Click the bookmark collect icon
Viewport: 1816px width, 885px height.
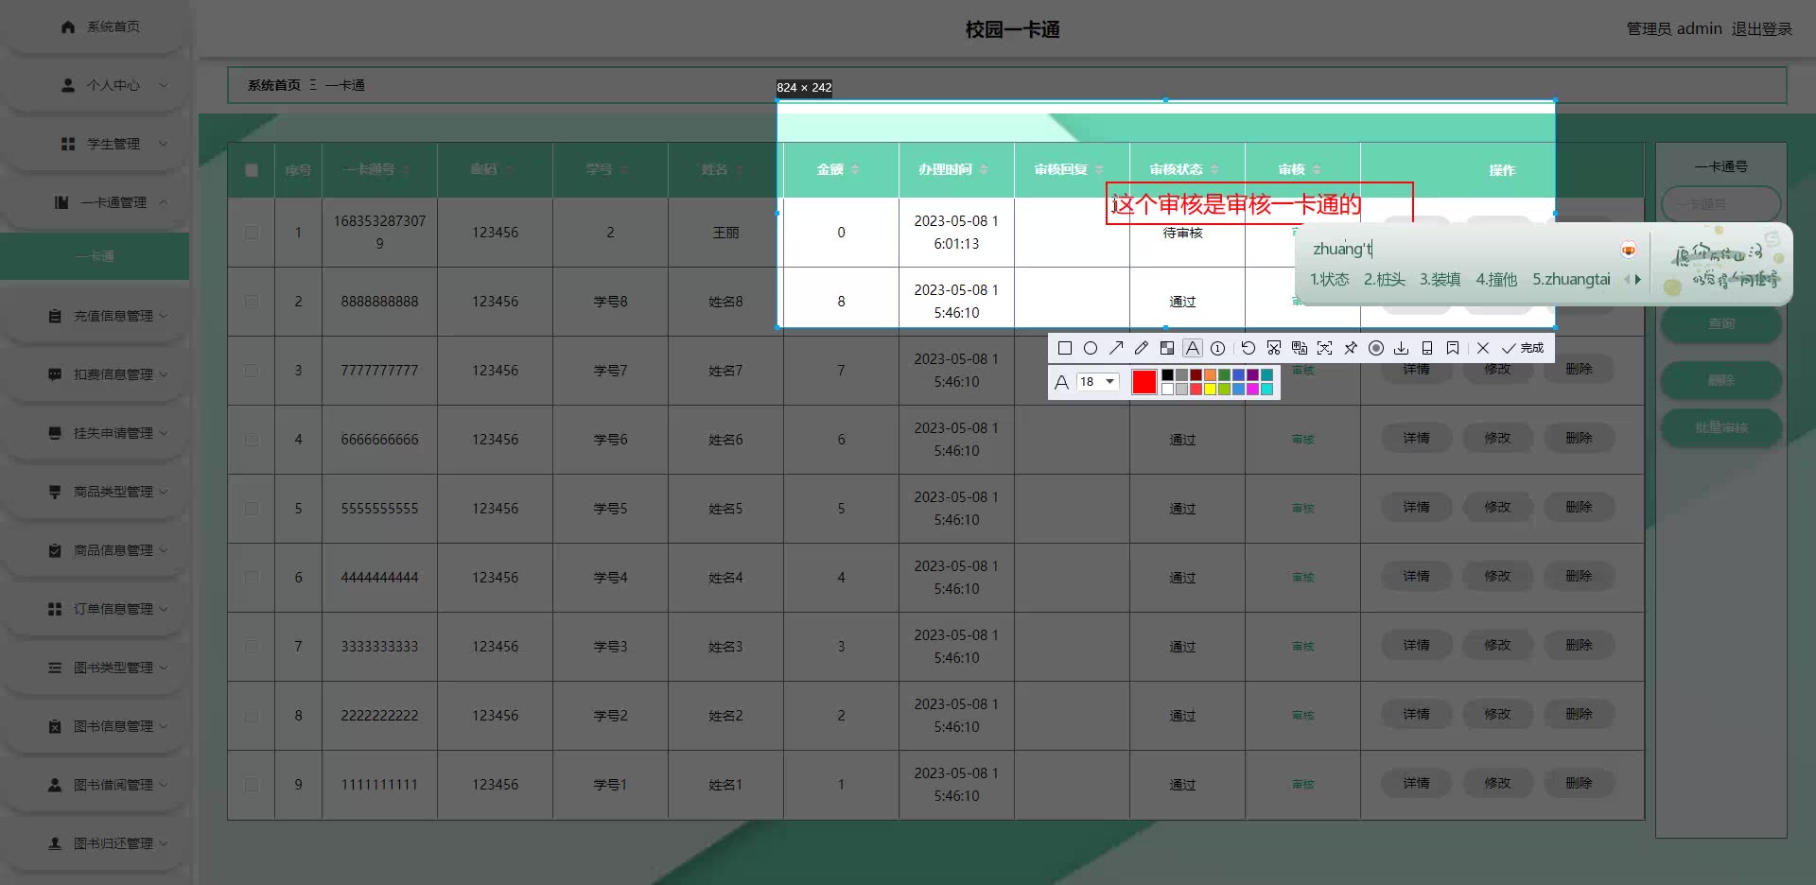click(1453, 348)
